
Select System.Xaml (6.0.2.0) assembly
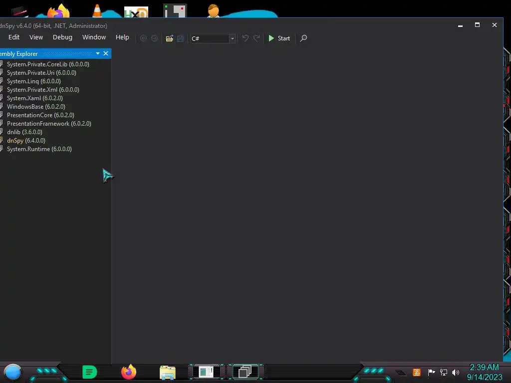[35, 98]
